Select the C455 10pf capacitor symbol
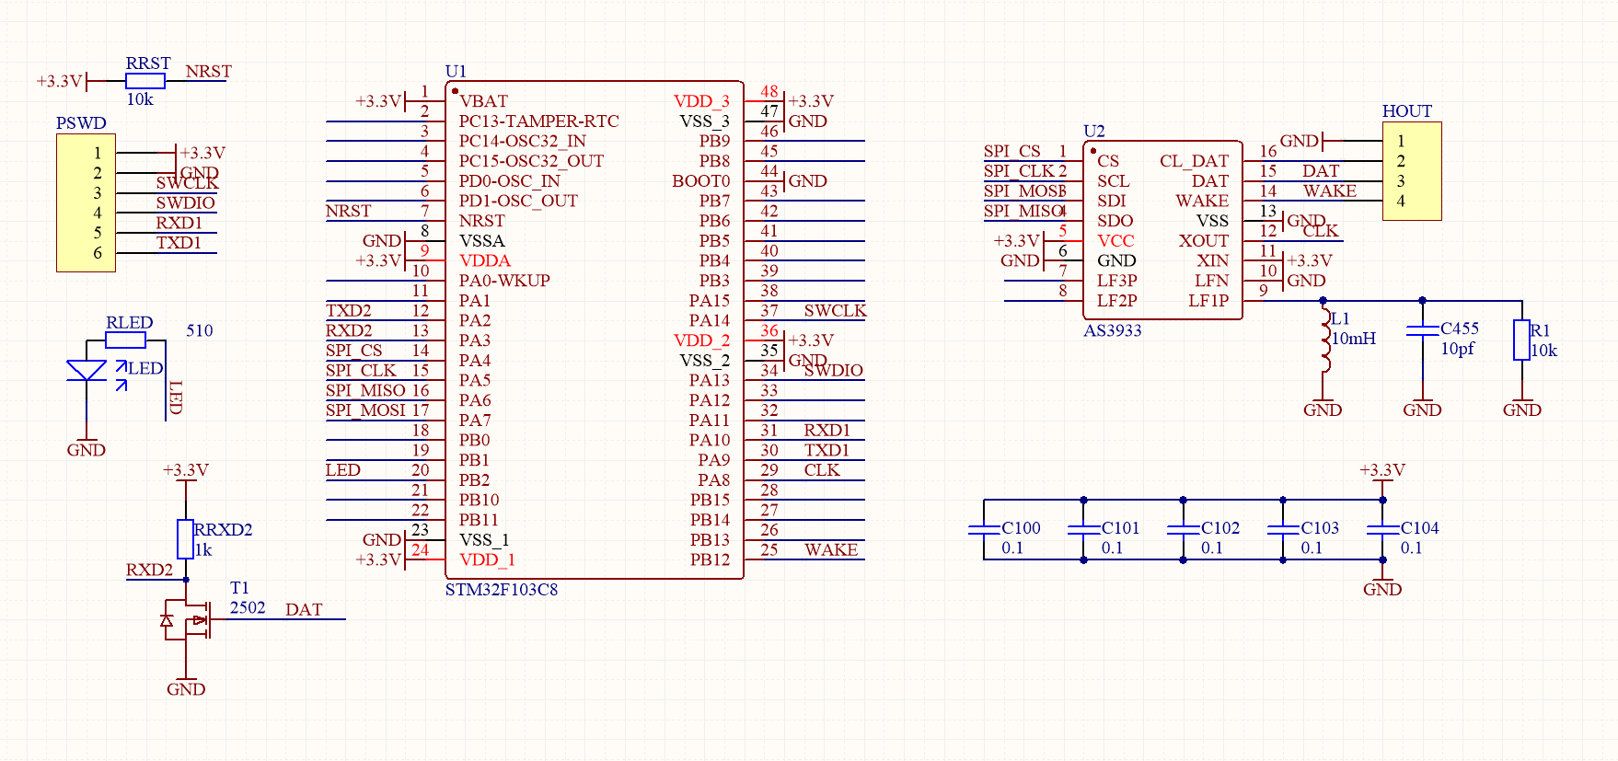This screenshot has height=761, width=1618. pos(1422,330)
